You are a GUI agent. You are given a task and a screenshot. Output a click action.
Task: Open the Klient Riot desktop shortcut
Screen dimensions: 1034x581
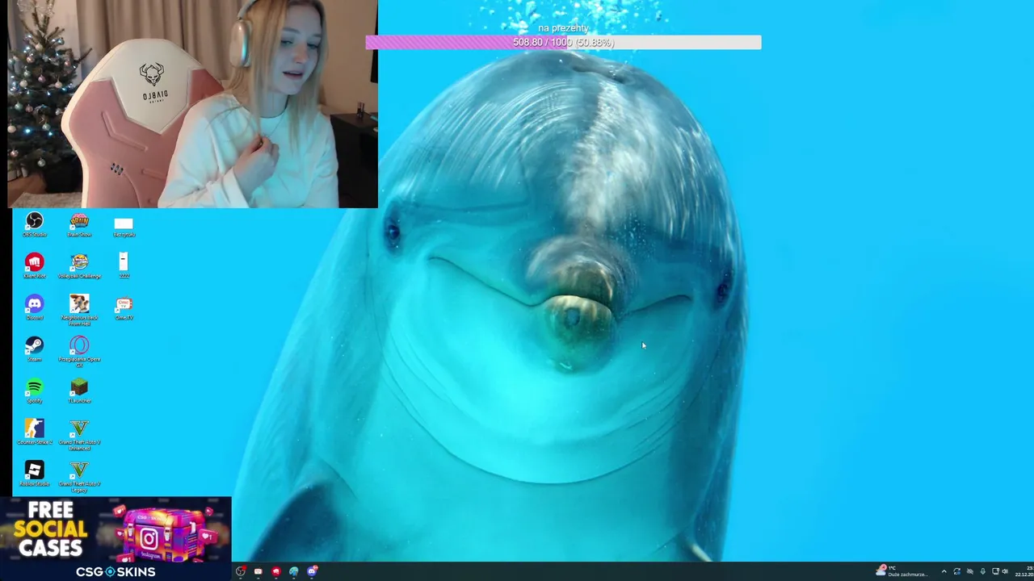coord(34,266)
